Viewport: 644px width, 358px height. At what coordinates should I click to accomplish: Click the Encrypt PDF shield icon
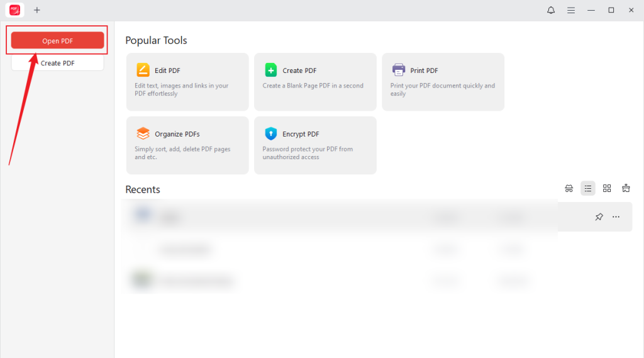point(271,133)
